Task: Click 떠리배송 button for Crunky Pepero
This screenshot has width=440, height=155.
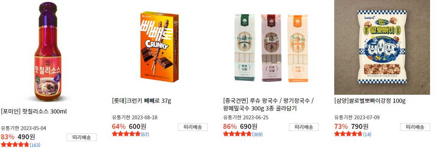Action: tap(193, 127)
